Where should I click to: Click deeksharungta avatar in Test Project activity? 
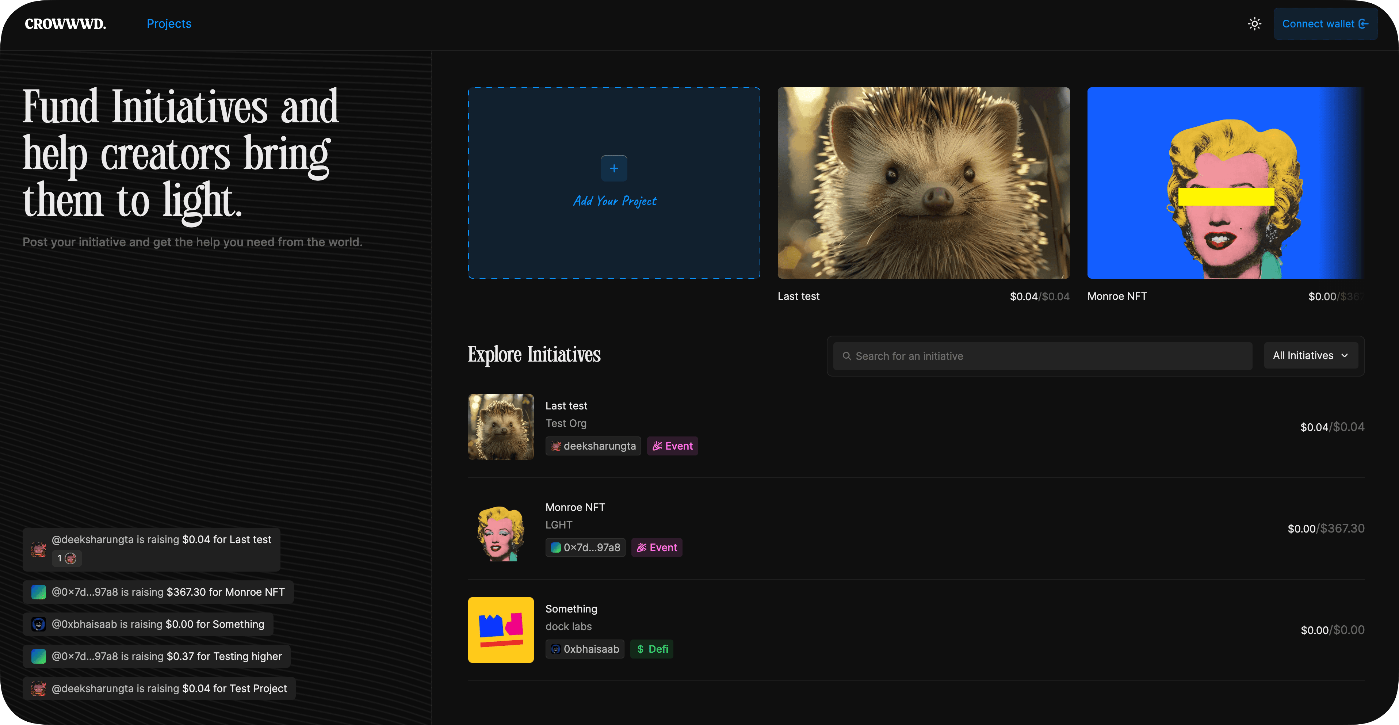tap(39, 688)
